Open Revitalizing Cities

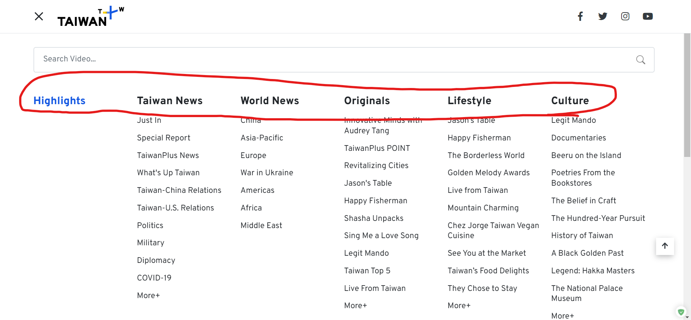click(x=376, y=165)
